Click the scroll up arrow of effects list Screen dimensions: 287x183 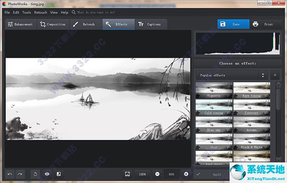click(278, 85)
